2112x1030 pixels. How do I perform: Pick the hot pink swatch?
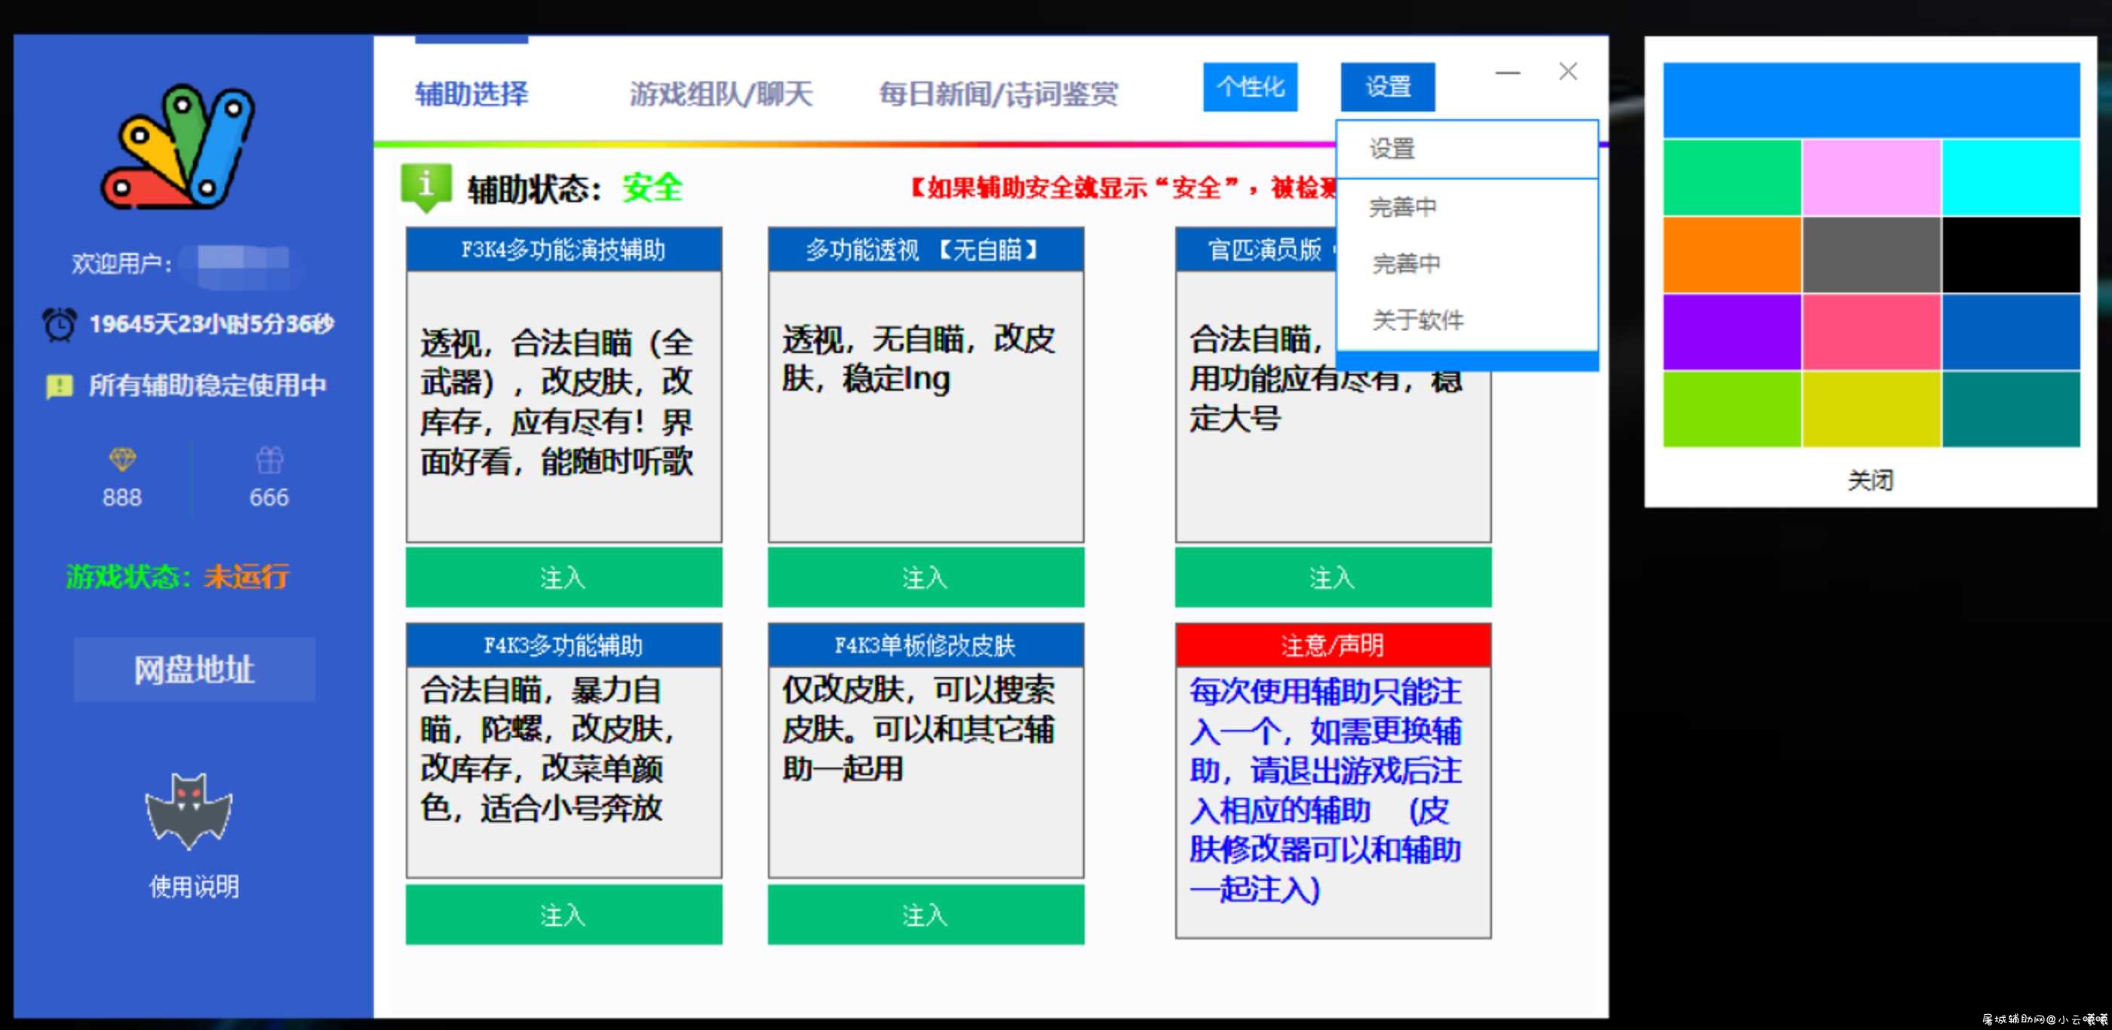1872,332
